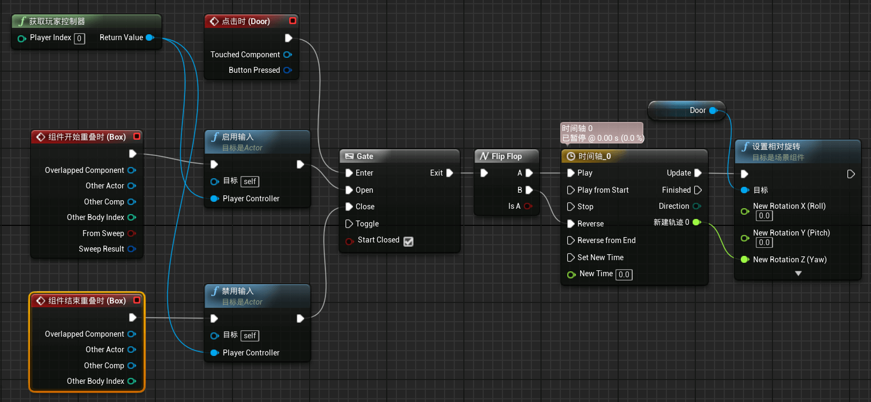This screenshot has width=871, height=402.
Task: Toggle Start Closed checkbox on Gate
Action: click(408, 241)
